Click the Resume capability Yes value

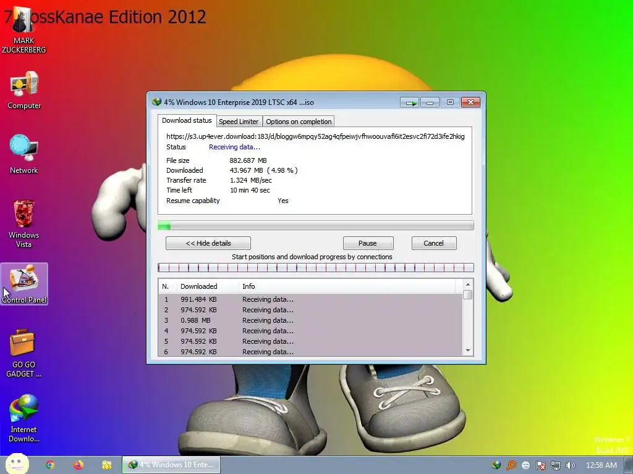pyautogui.click(x=283, y=201)
